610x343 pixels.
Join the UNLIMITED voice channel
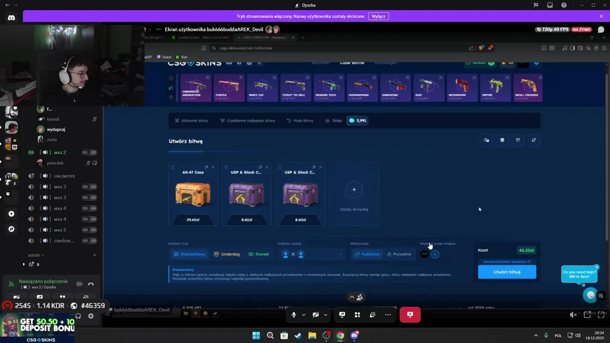(64, 176)
